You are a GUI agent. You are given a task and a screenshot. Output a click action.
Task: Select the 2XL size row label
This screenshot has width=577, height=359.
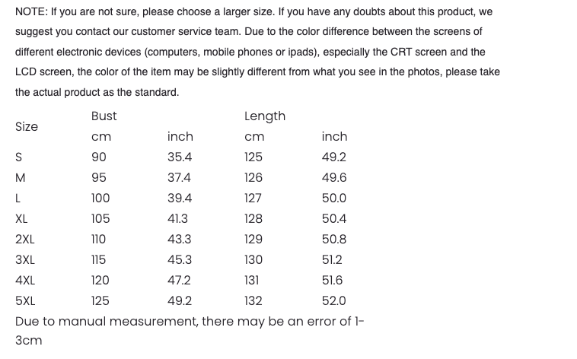click(24, 240)
